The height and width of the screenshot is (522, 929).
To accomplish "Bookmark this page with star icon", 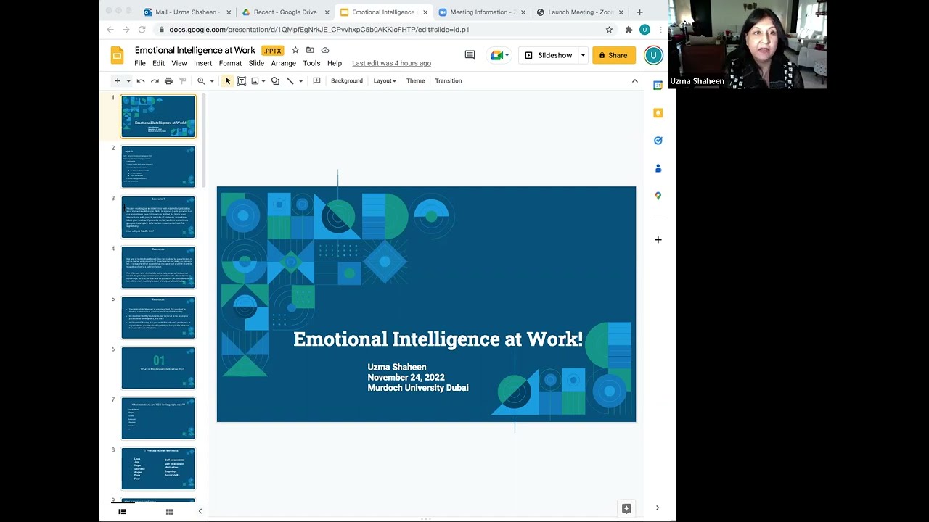I will [609, 30].
